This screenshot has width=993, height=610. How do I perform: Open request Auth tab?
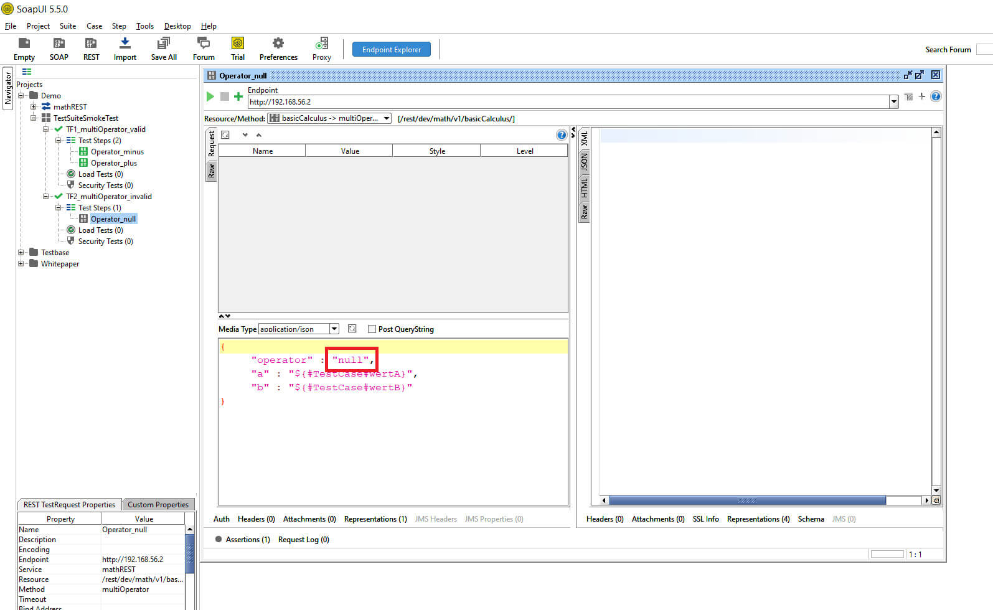[222, 519]
